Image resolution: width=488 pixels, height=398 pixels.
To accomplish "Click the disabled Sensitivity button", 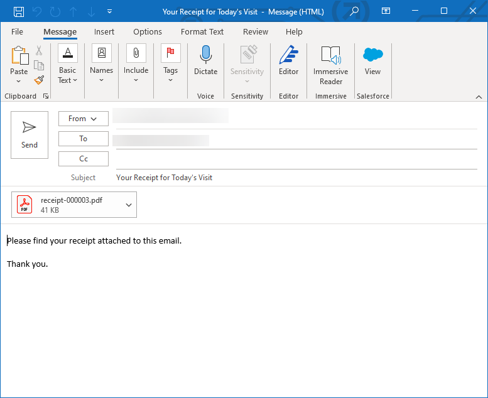I will 247,64.
